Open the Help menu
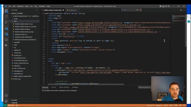Image resolution: width=191 pixels, height=107 pixels. [48, 6]
